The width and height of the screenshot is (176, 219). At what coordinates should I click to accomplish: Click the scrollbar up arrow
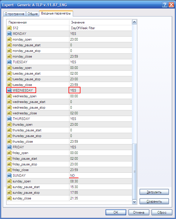[134, 22]
